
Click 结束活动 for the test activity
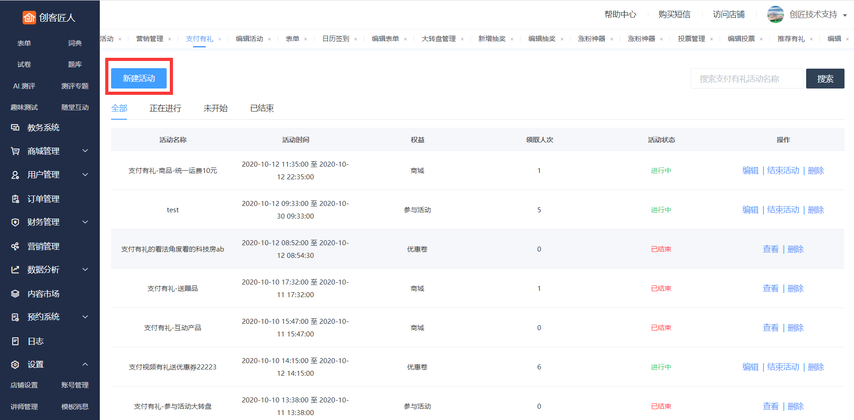click(783, 210)
